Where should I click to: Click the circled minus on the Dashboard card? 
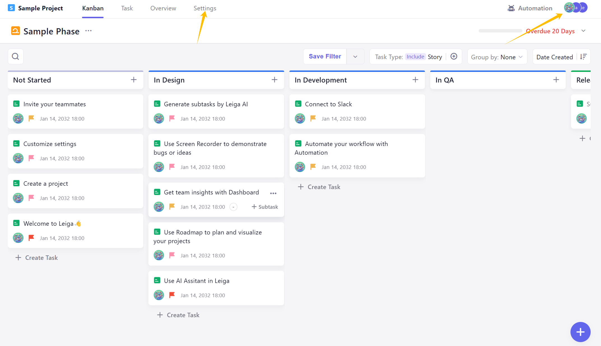pyautogui.click(x=233, y=207)
